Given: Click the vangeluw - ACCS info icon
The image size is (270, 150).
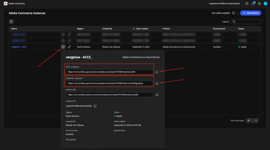Looking at the screenshot, I should 63,47.
